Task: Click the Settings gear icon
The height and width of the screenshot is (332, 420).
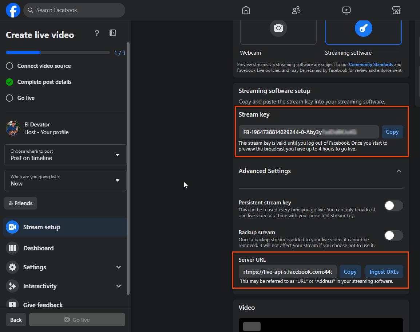Action: click(x=12, y=267)
